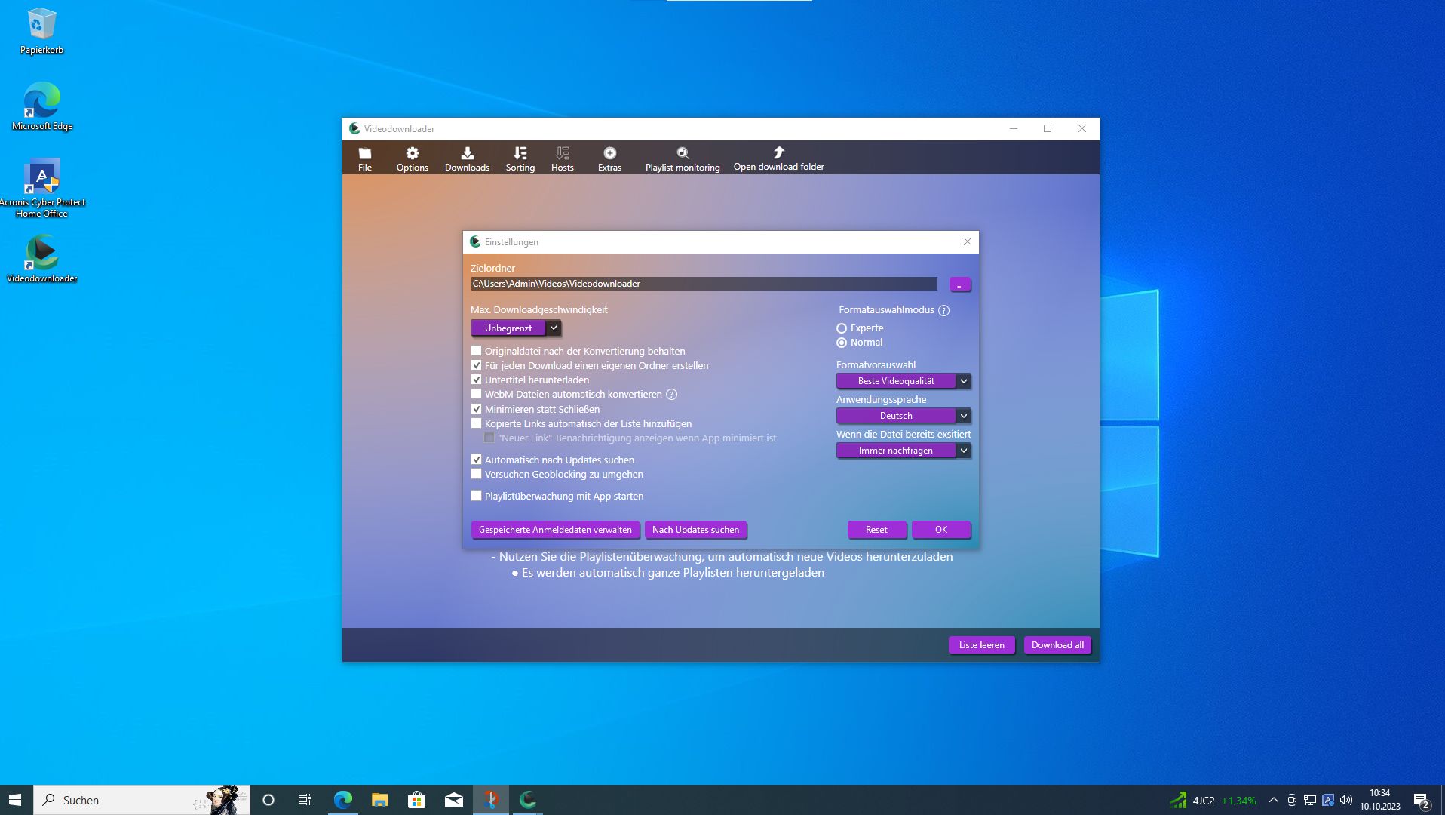Start Playlist monitoring
The width and height of the screenshot is (1445, 815).
pos(682,158)
